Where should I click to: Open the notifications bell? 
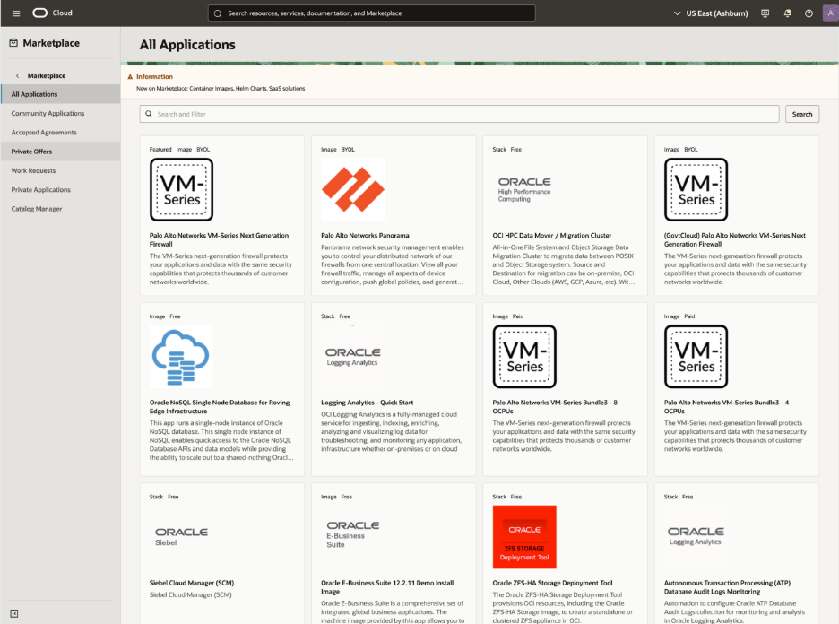[787, 13]
